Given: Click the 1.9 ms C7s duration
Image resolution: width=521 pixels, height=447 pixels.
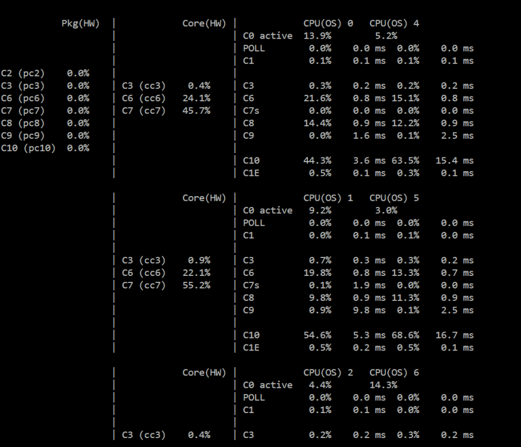Looking at the screenshot, I should (369, 285).
